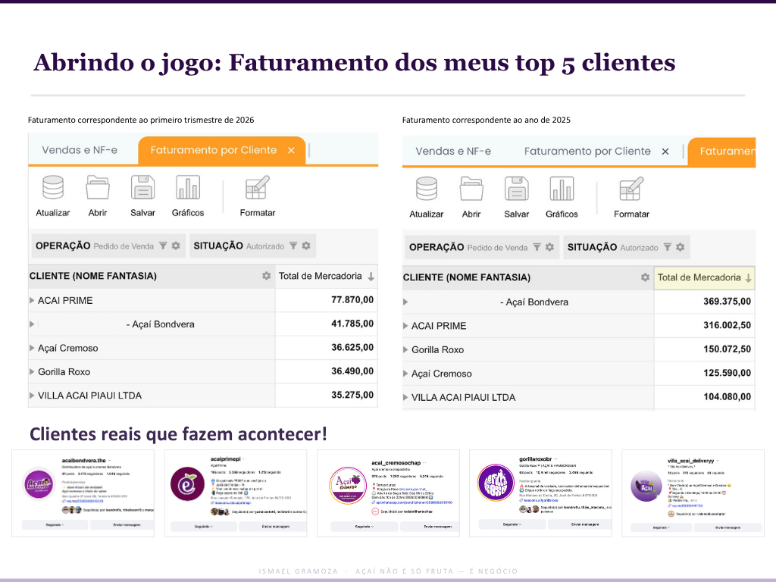Click Atualizar database icon in 2025 panel
This screenshot has height=582, width=776.
(x=427, y=189)
